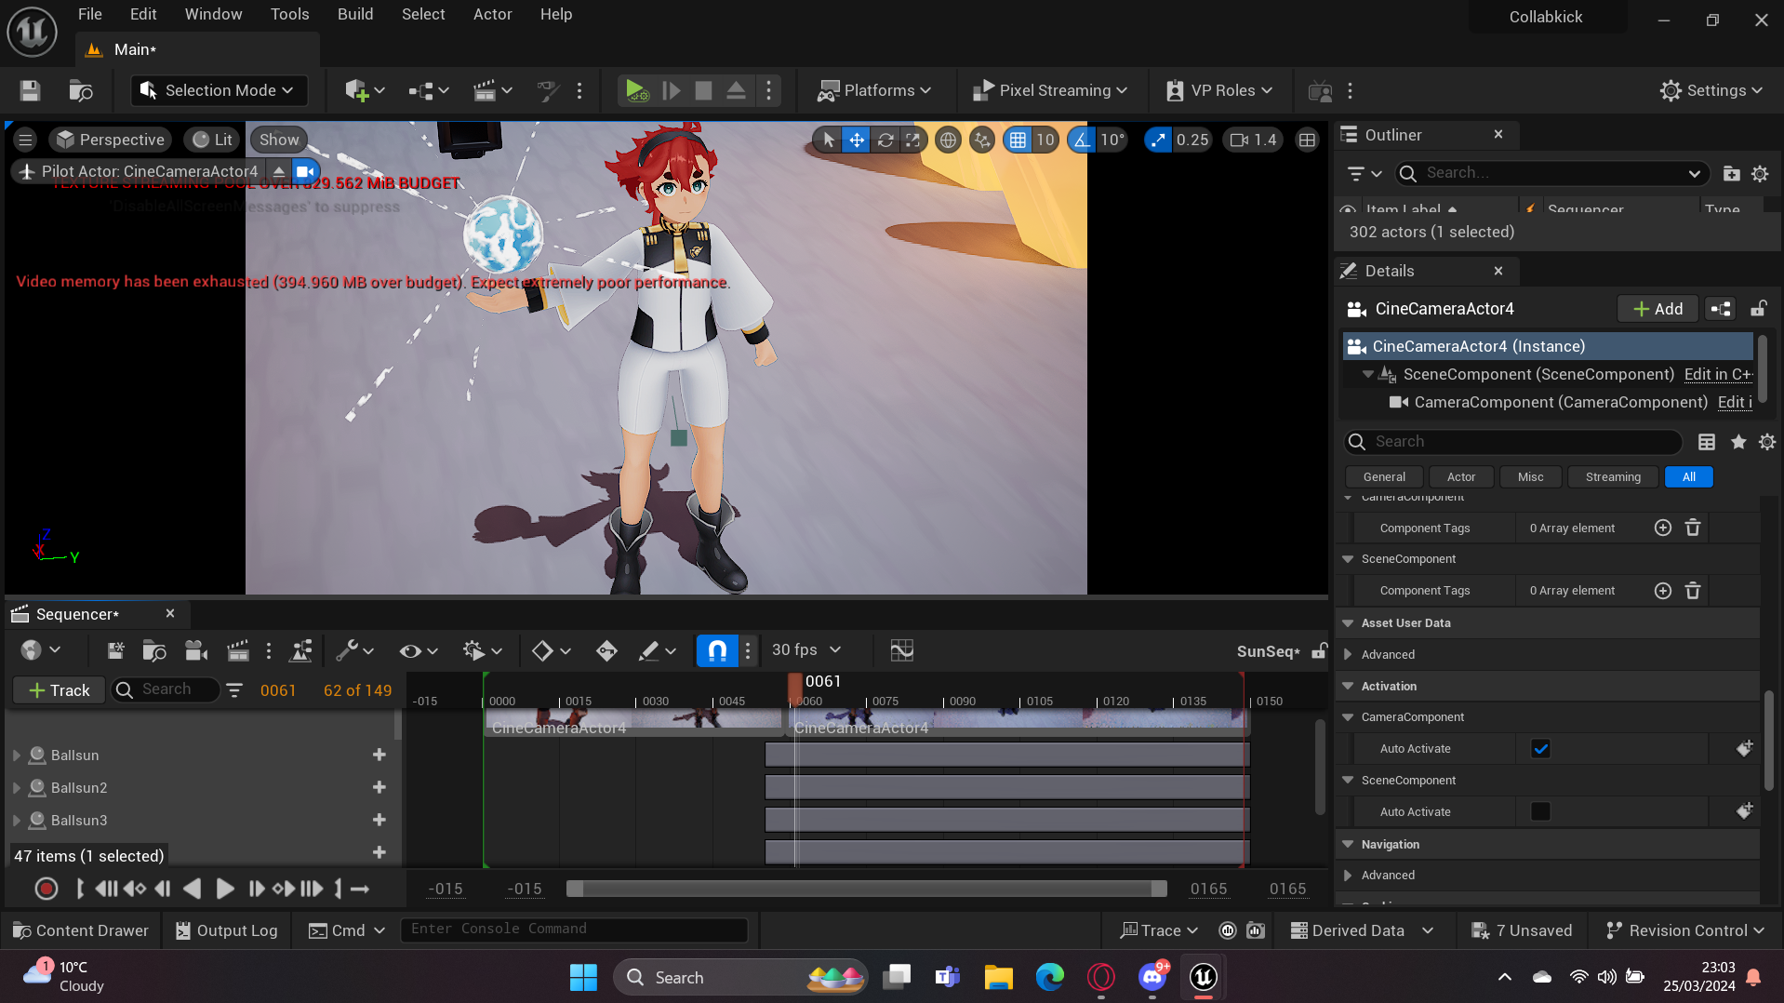Collapse the Activation section
Screen dimensions: 1784x1003
coord(1348,687)
